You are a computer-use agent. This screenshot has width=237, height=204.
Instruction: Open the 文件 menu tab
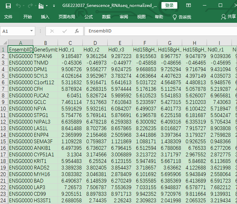pyautogui.click(x=8, y=17)
